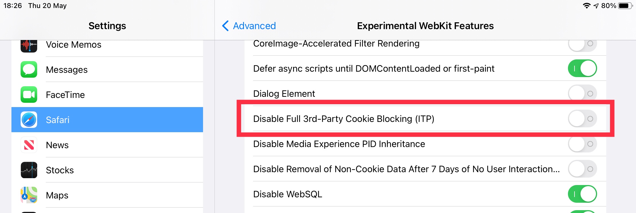The height and width of the screenshot is (213, 636).
Task: Click the FaceTime camera icon
Action: (x=29, y=95)
